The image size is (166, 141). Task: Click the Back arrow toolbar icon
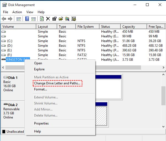pos(4,19)
